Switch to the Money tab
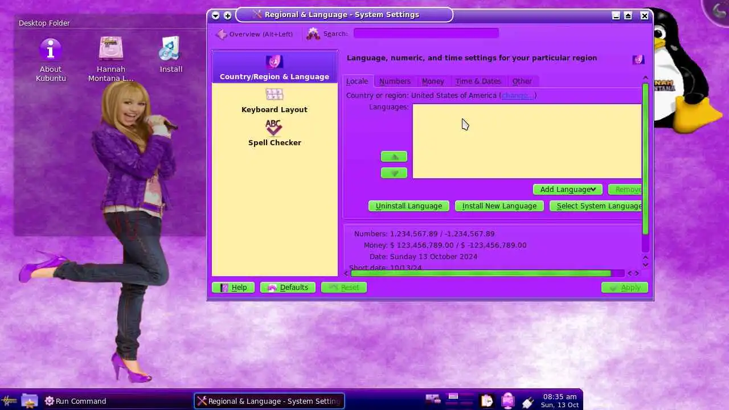The height and width of the screenshot is (410, 729). [433, 81]
